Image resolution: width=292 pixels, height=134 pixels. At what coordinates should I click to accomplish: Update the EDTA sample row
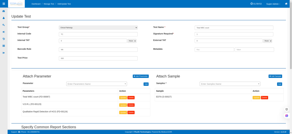tap(256, 98)
